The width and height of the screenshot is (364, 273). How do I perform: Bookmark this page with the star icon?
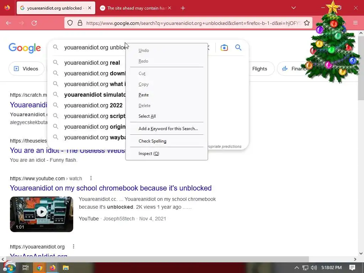[x=307, y=23]
